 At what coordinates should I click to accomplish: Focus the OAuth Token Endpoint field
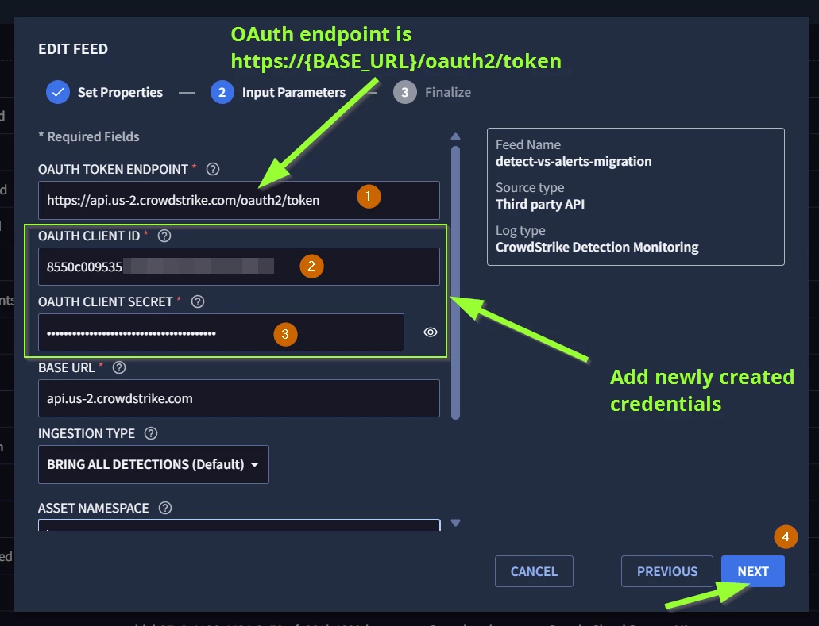[238, 200]
